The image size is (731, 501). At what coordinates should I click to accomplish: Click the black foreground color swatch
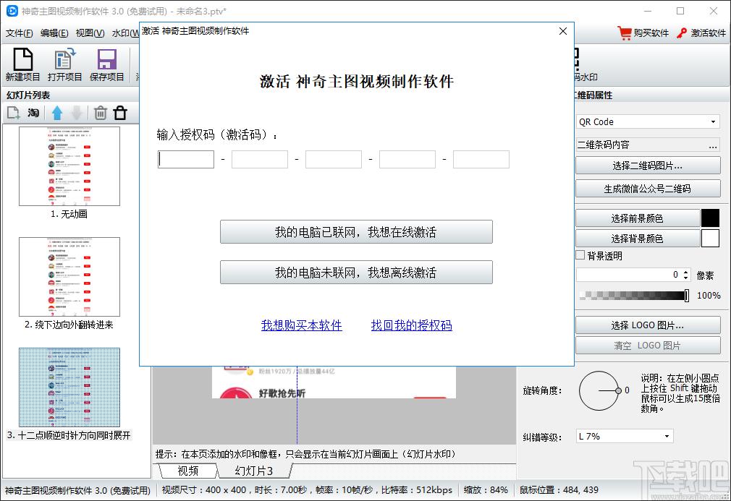pos(710,218)
